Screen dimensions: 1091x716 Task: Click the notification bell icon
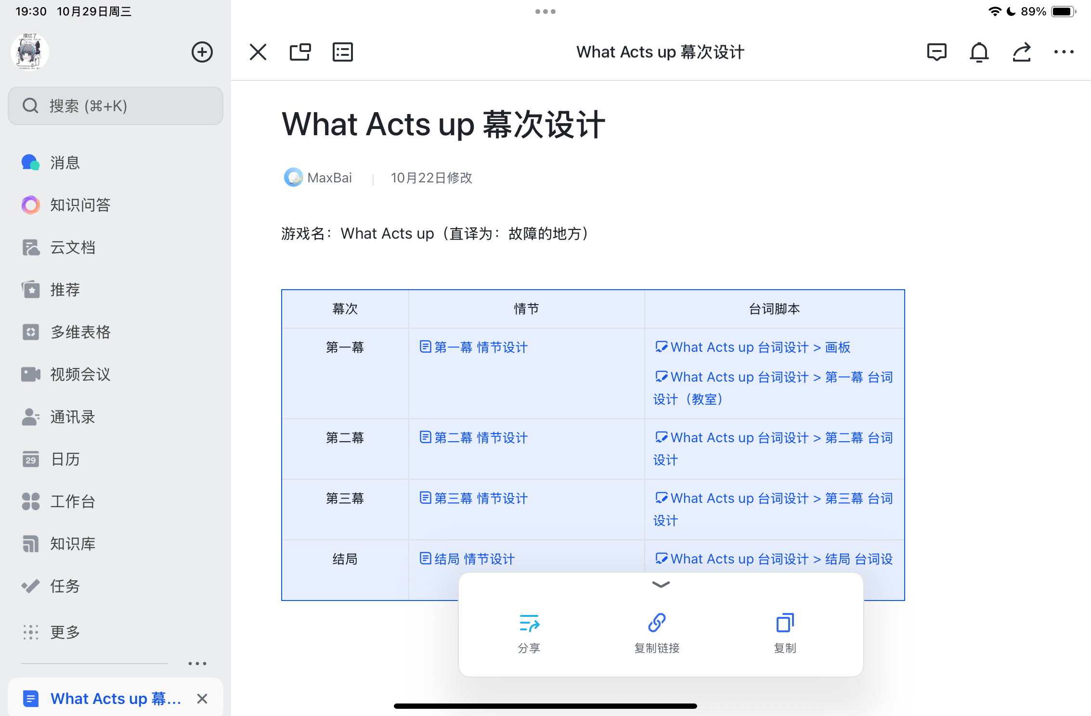tap(979, 52)
